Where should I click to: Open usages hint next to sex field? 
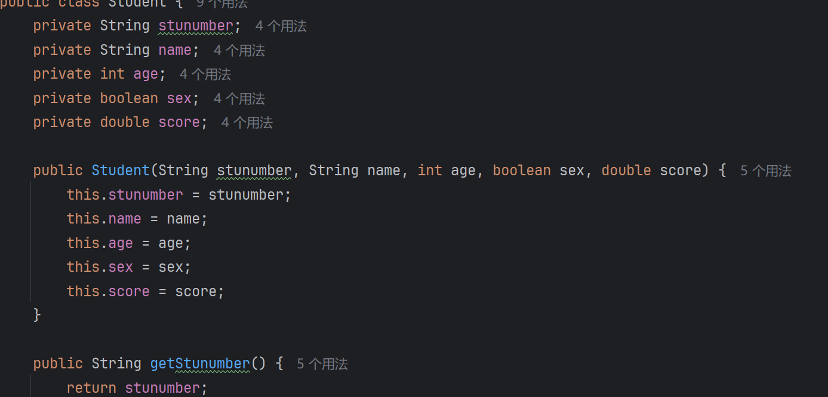pyautogui.click(x=239, y=99)
